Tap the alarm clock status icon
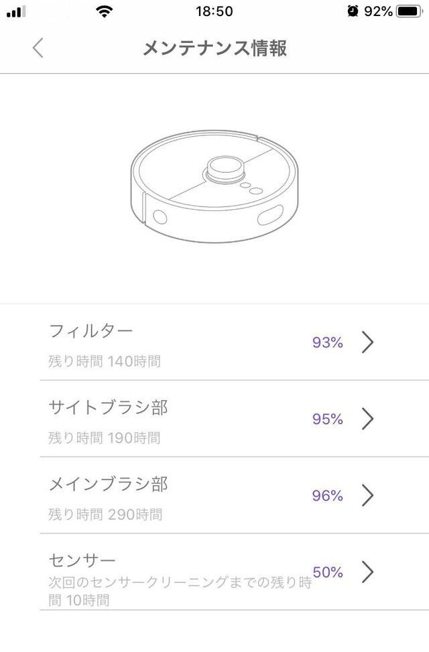This screenshot has width=429, height=652. click(x=353, y=11)
